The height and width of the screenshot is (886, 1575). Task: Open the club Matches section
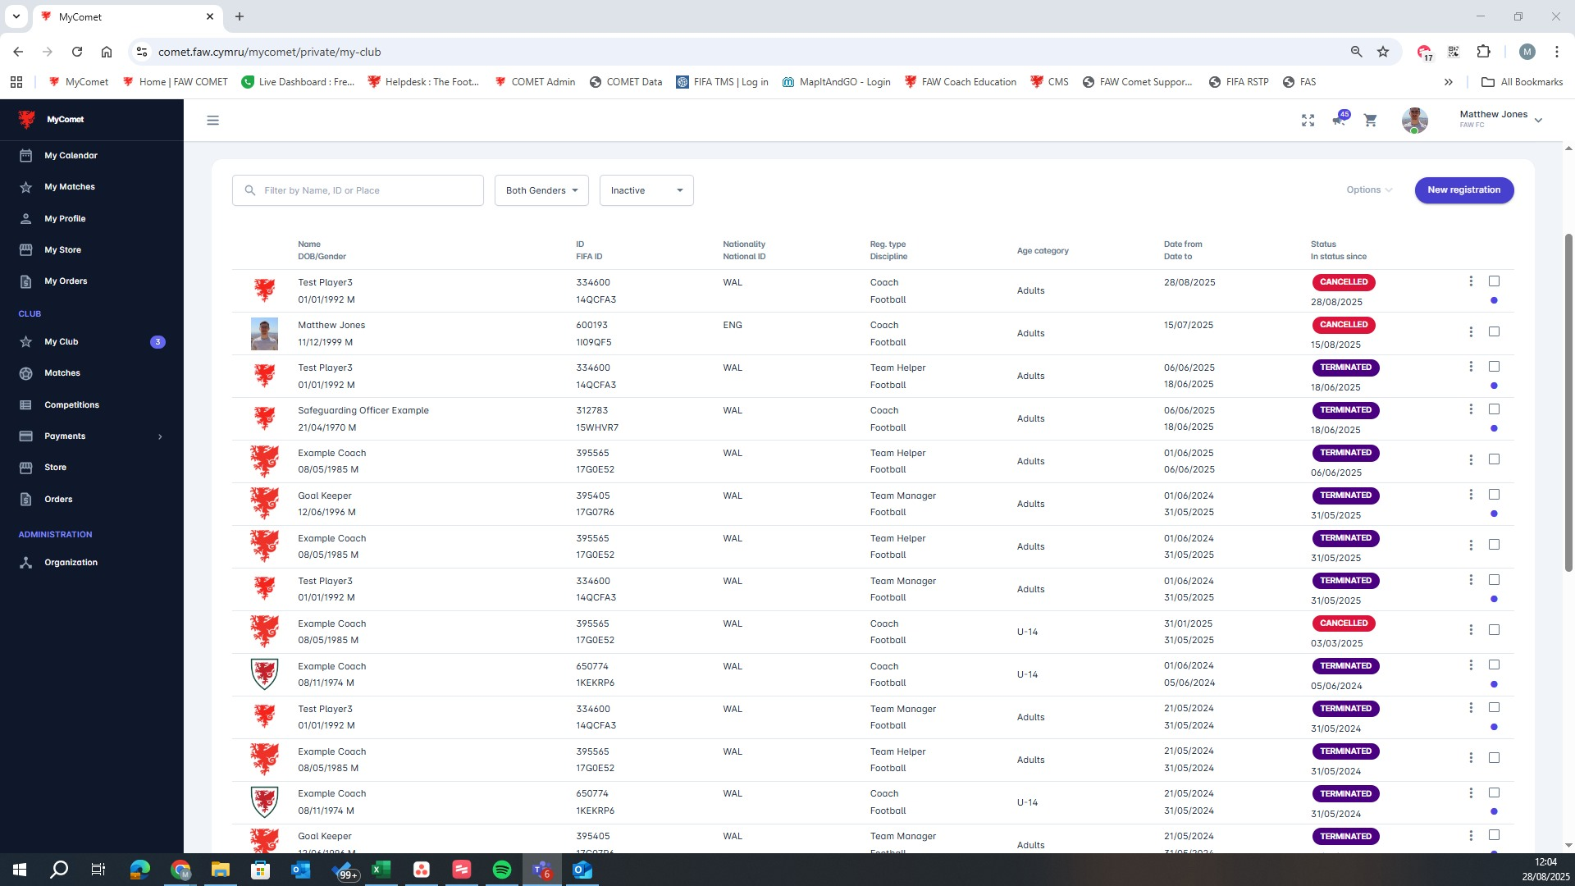[x=62, y=372]
